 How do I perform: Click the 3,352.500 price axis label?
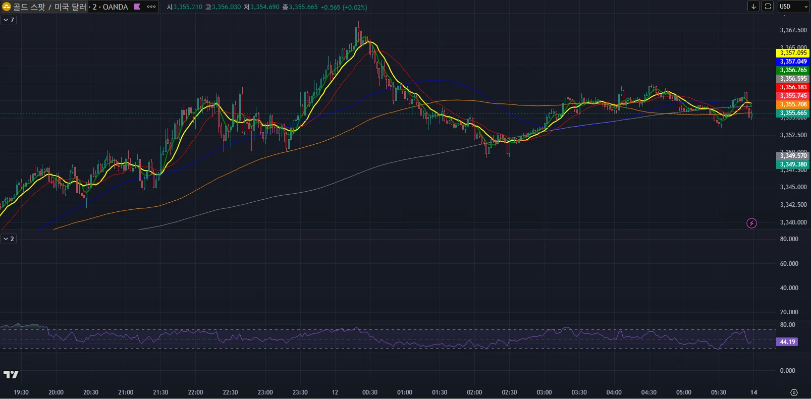click(x=793, y=135)
